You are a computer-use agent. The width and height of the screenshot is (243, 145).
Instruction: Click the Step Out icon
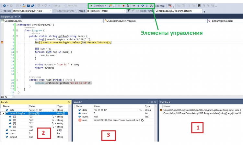point(147,6)
